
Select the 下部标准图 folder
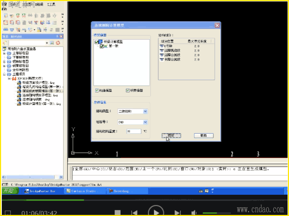coord(20,57)
